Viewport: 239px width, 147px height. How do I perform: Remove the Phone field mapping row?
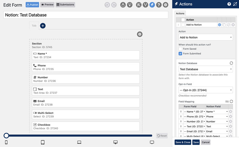click(x=231, y=116)
